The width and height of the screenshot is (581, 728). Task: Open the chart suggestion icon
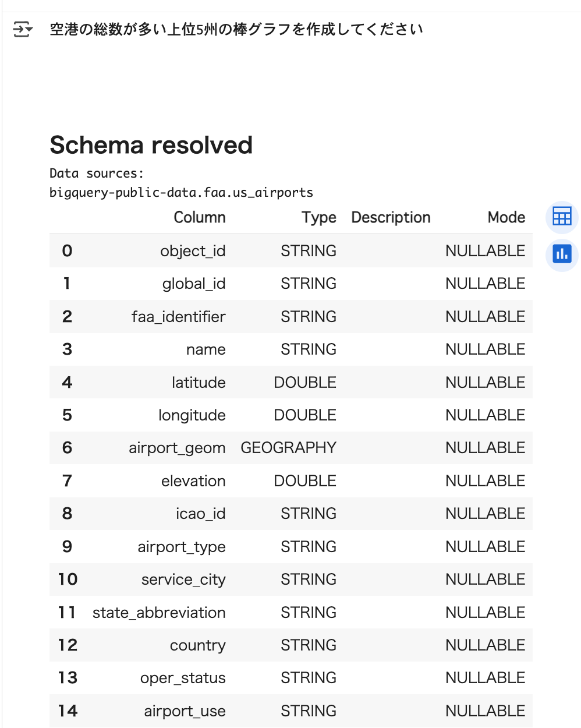click(562, 255)
